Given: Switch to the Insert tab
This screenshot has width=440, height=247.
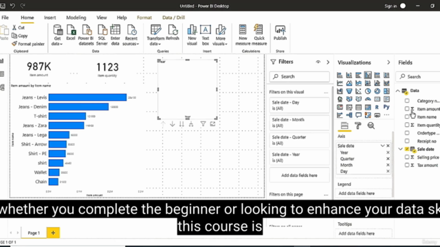Looking at the screenshot, I should click(50, 17).
